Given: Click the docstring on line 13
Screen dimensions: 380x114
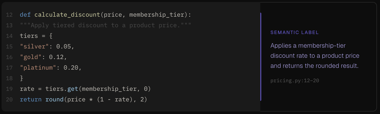Looking at the screenshot, I should 105,25.
